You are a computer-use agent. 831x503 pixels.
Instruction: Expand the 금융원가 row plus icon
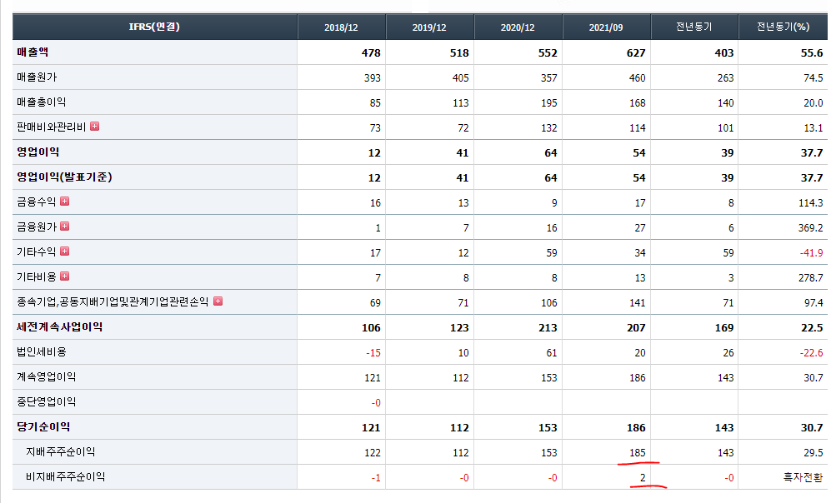click(x=65, y=226)
